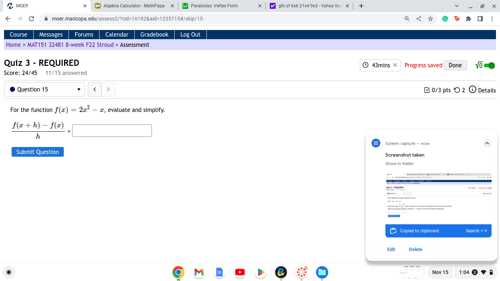Close the gfc Yahoo Search tab

(x=347, y=6)
